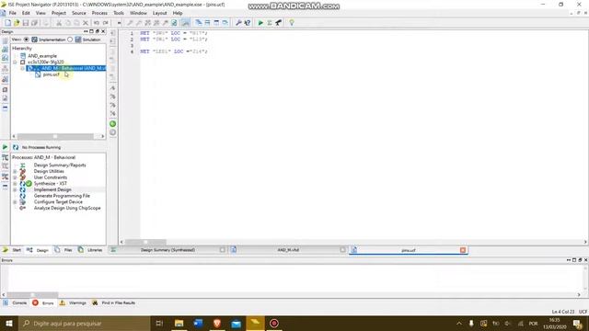Expand the Design Utilities process
589x331 pixels.
pos(15,172)
